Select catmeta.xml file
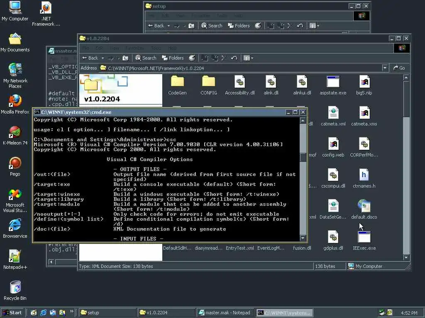Viewport: 425px width, 318px height. click(x=333, y=116)
